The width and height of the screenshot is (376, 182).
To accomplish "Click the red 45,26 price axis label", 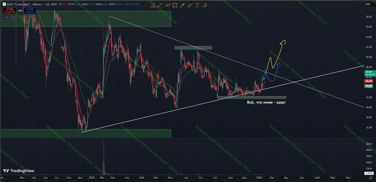I will pos(368,81).
